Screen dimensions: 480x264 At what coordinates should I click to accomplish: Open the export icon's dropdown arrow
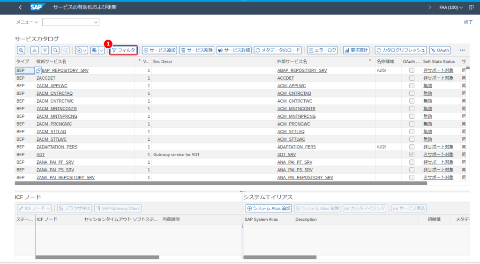(85, 50)
